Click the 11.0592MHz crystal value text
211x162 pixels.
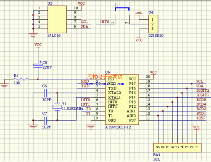[x=73, y=109]
